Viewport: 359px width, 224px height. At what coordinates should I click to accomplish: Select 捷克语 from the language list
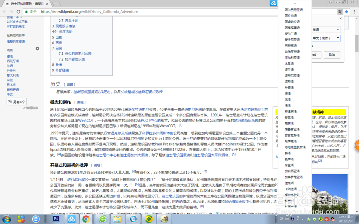289,183
